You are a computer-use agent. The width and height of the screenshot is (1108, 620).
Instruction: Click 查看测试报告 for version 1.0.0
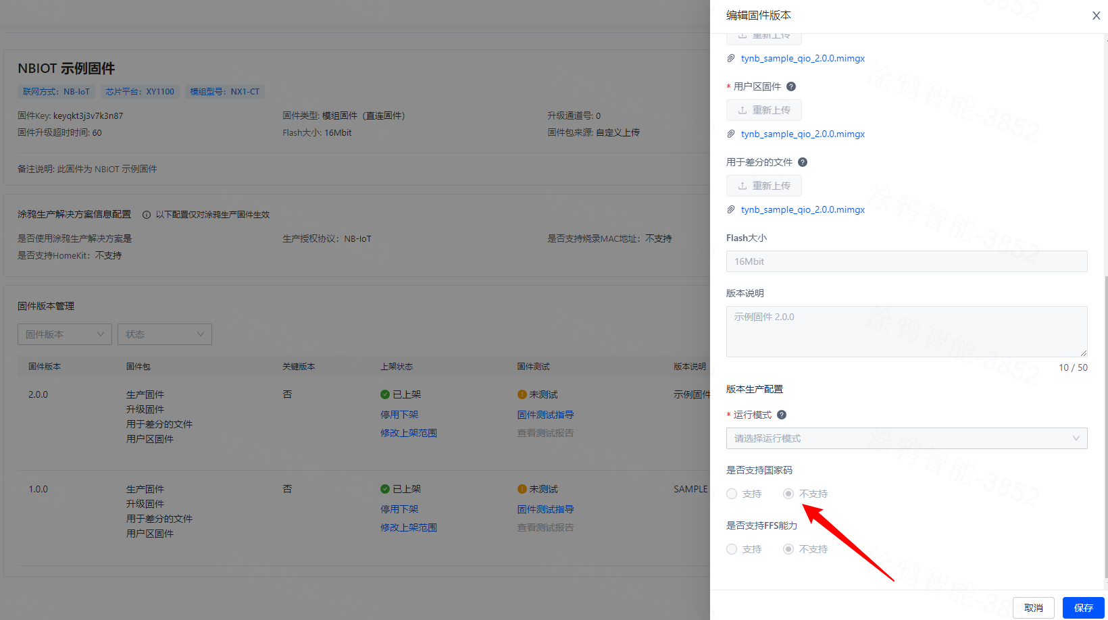(546, 527)
